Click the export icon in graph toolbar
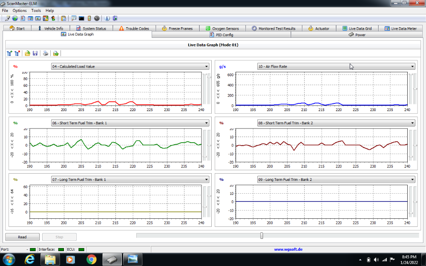The image size is (426, 266). click(56, 53)
